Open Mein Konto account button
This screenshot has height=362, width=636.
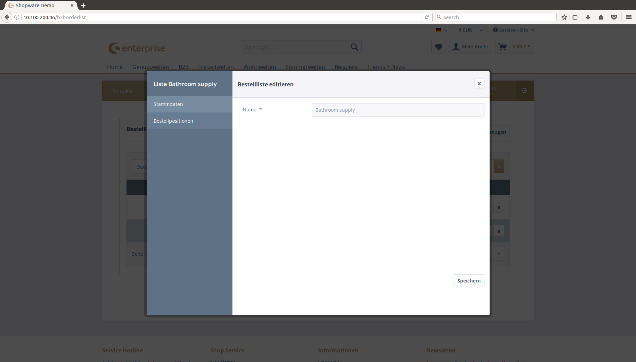pos(470,47)
